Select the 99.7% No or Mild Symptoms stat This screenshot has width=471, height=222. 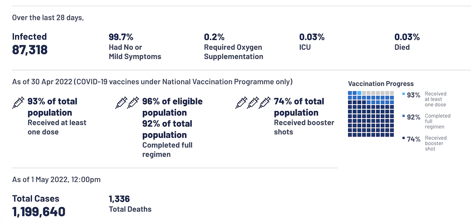[x=121, y=37]
